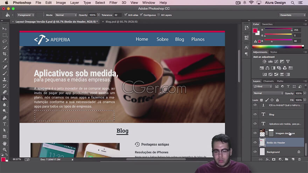This screenshot has height=173, width=308.
Task: Select the Hand tool
Action: tap(5, 143)
